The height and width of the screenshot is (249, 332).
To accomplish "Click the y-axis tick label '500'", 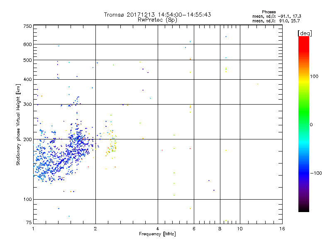I will 27,60.
